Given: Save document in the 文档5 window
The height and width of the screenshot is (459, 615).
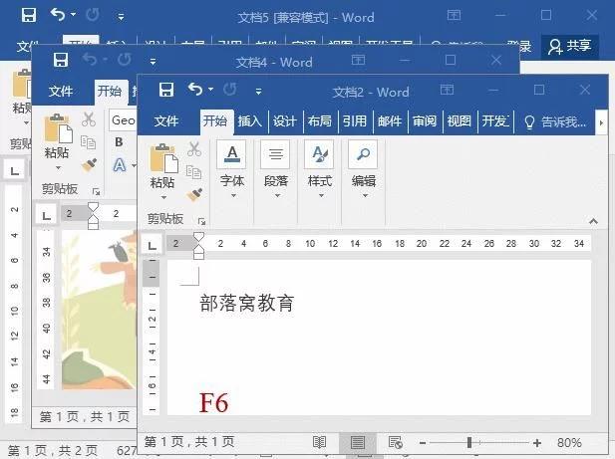Looking at the screenshot, I should pyautogui.click(x=29, y=15).
